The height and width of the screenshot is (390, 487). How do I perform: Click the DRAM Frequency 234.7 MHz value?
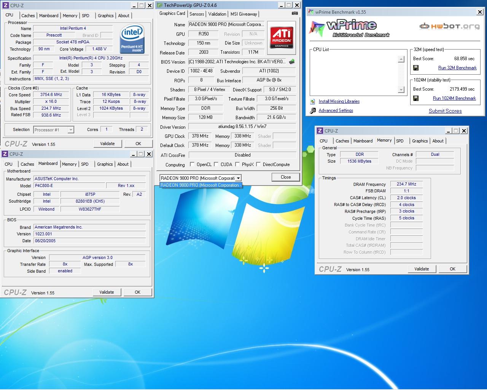click(406, 184)
